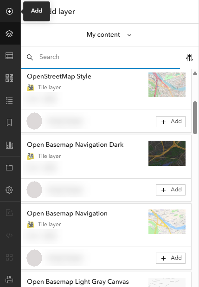This screenshot has height=287, width=199.
Task: Open OpenStreetMap Style thumbnail
Action: coord(167,85)
